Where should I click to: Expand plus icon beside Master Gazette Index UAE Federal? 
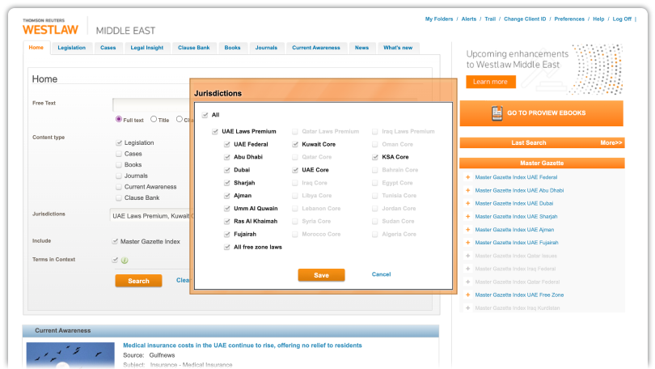click(467, 177)
